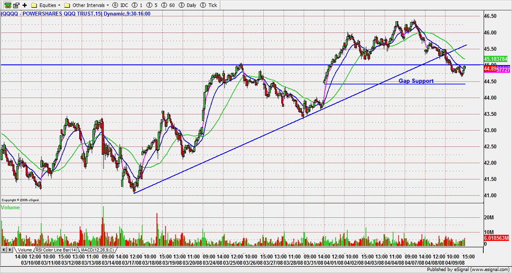
Task: Click the black plus toolbar icon
Action: pos(24,5)
